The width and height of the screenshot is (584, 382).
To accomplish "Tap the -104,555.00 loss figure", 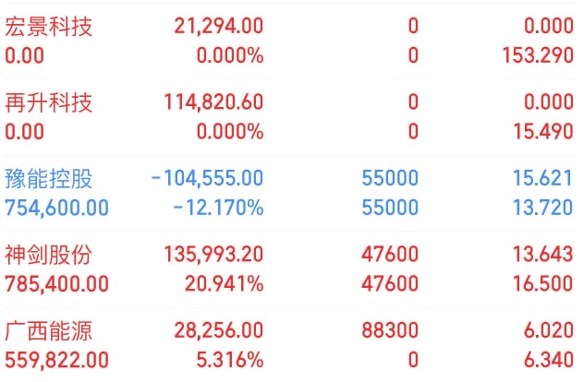I will tap(208, 178).
